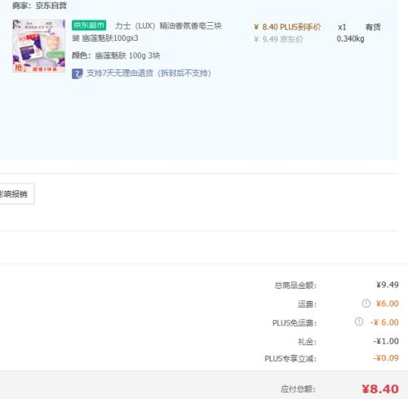Click the 颜色: 幽莲魅肤 100g 3块 text
The image size is (408, 399).
[x=116, y=55]
